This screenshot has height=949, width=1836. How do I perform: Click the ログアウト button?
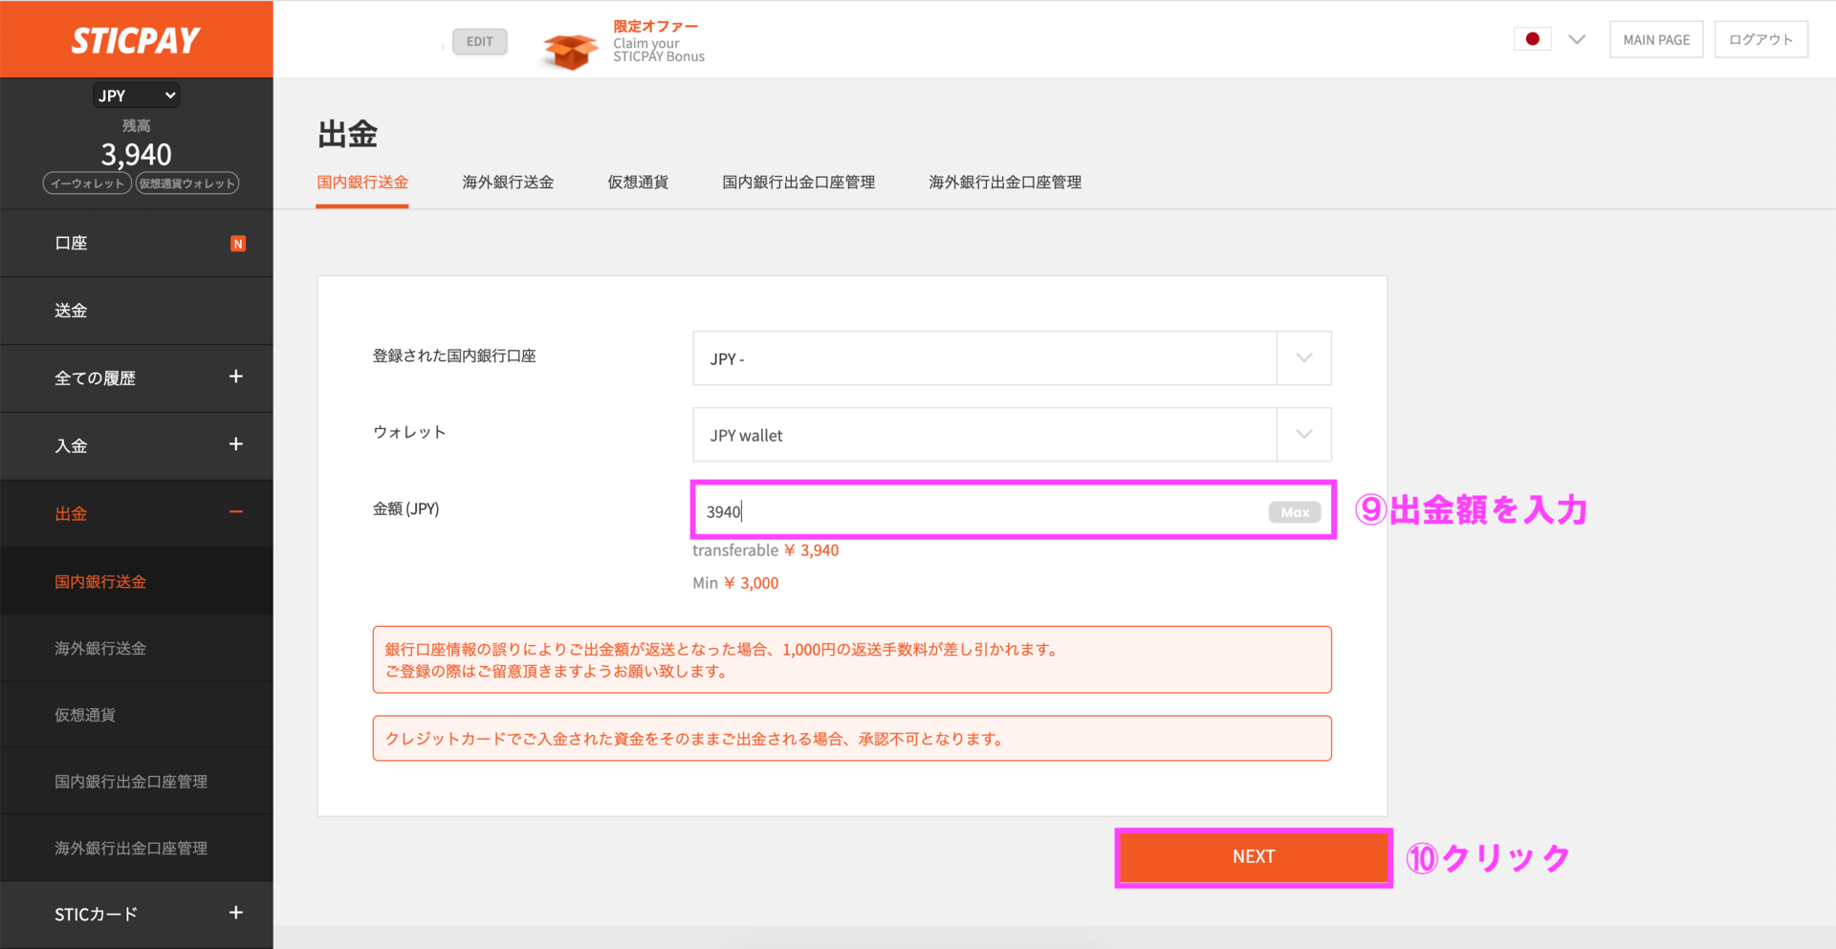[x=1760, y=39]
